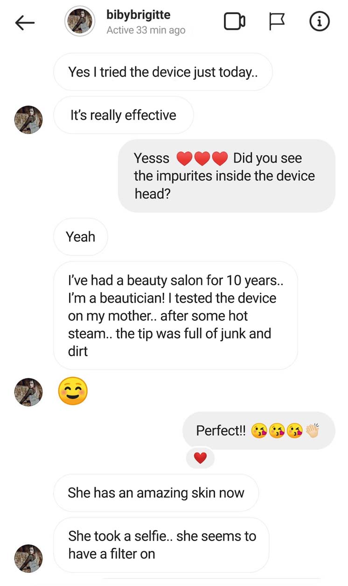The image size is (348, 586).
Task: Tap the red heart reaction under "Perfect!!"
Action: click(200, 459)
